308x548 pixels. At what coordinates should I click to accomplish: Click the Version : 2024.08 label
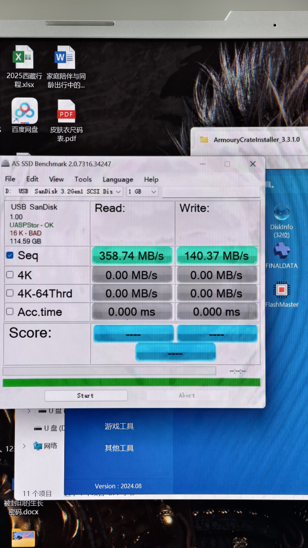pyautogui.click(x=118, y=486)
